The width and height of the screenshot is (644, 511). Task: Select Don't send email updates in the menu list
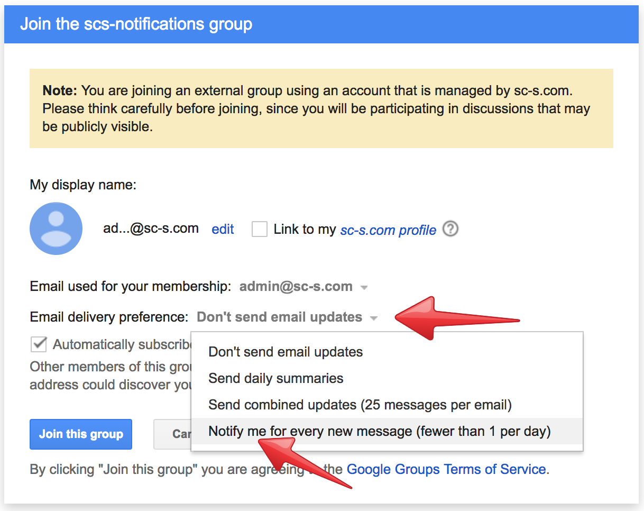tap(286, 352)
